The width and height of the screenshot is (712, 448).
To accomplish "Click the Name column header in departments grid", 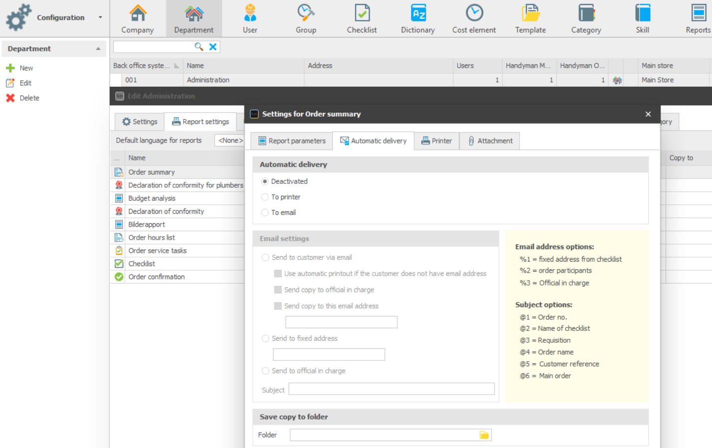I will click(244, 65).
